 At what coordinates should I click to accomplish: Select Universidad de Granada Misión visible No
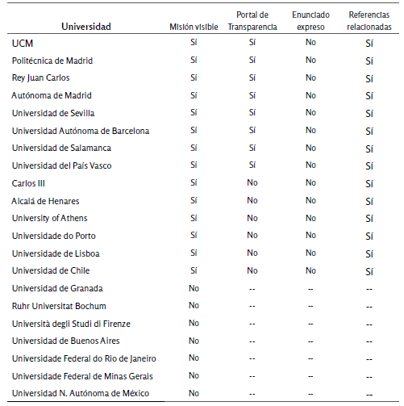[194, 288]
